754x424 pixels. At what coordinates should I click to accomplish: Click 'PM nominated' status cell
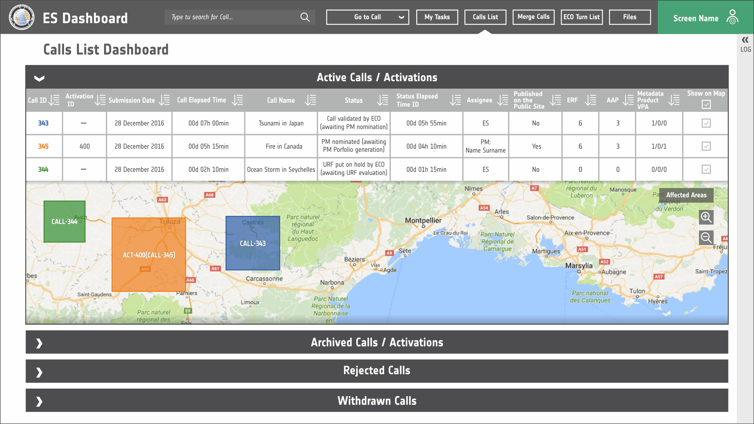tap(354, 146)
